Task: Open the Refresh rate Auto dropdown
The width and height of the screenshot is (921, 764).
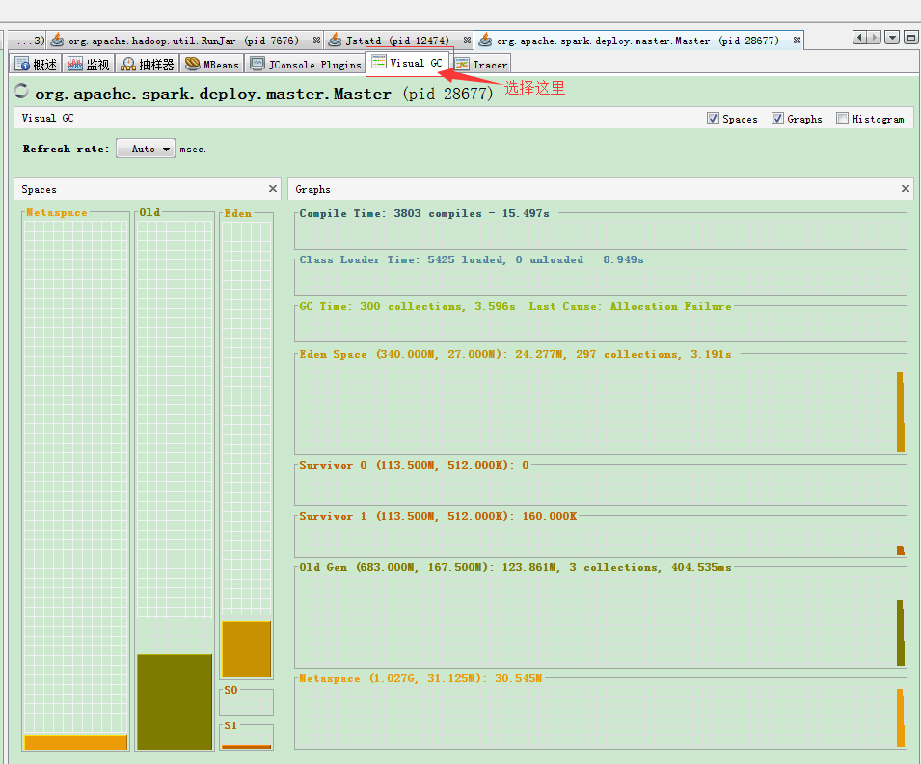Action: coord(146,149)
